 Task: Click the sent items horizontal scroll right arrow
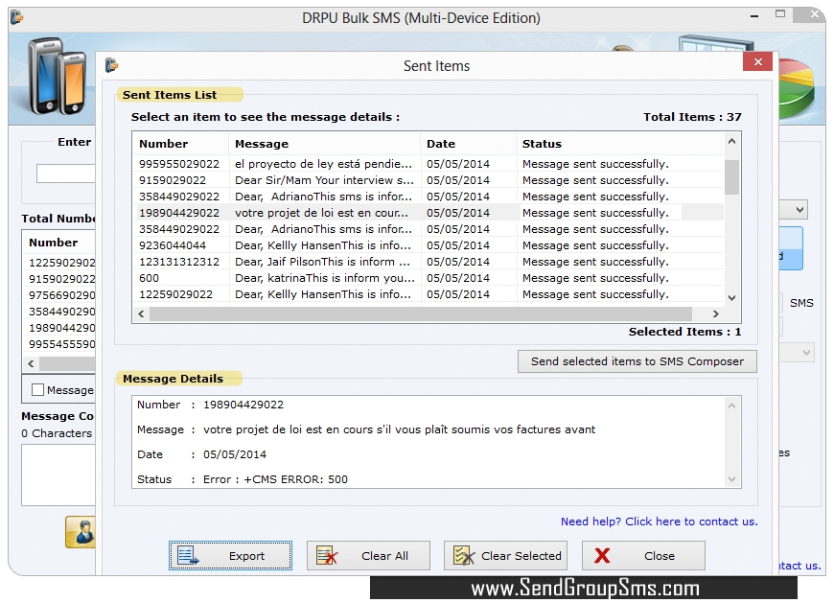point(716,313)
